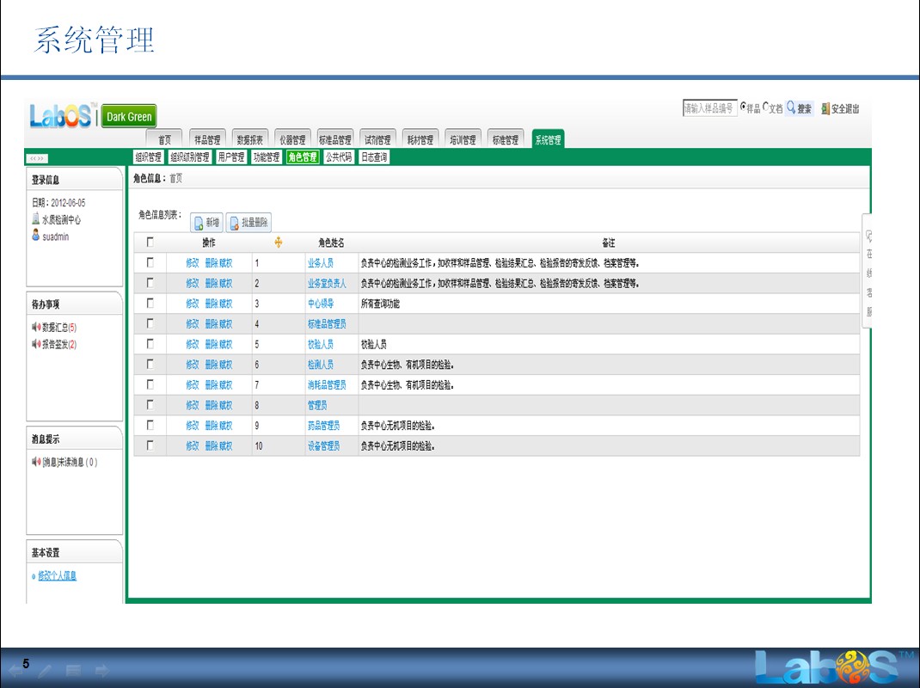Open the 修改个人信息 link
This screenshot has height=688, width=920.
(57, 576)
